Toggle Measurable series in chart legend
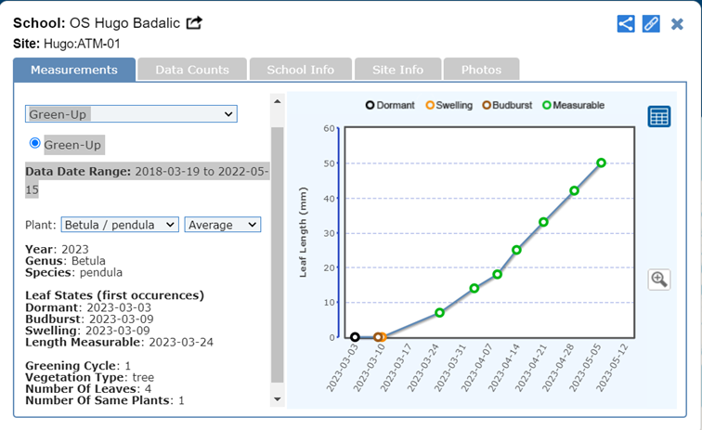 pyautogui.click(x=572, y=105)
